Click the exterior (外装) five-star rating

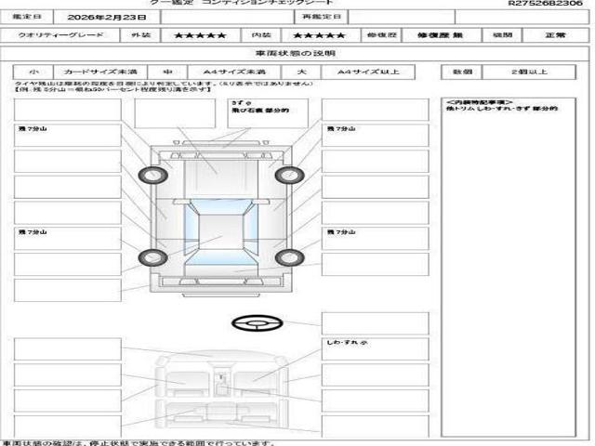tap(201, 35)
